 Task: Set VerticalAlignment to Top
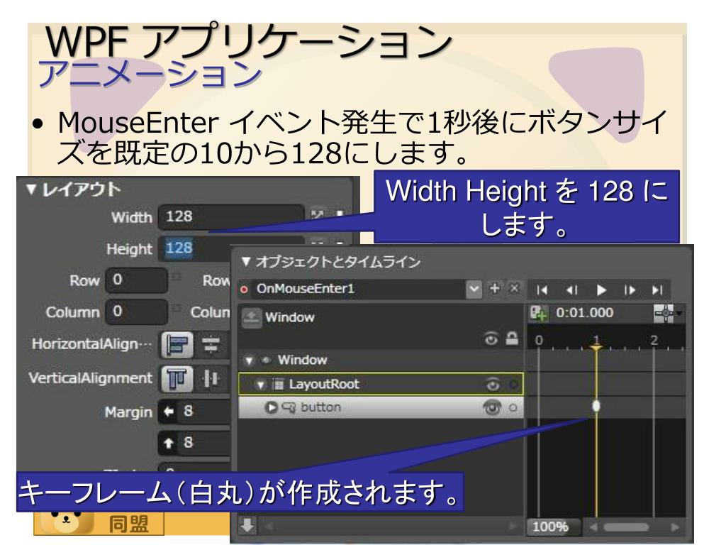pyautogui.click(x=177, y=379)
